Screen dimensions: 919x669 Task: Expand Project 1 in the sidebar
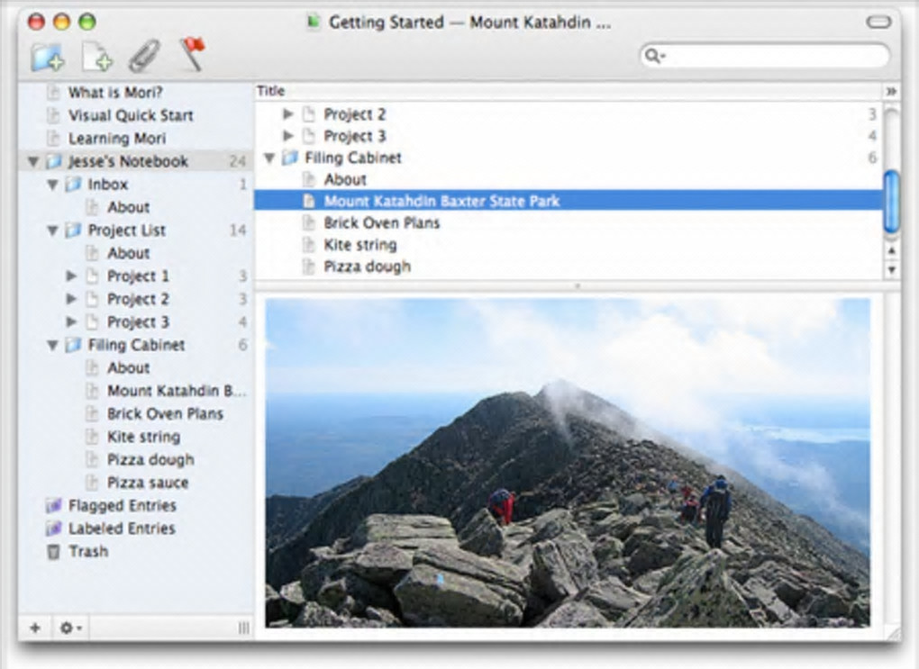(71, 276)
